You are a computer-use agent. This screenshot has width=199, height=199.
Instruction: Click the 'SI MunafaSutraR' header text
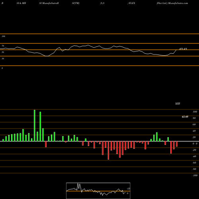pyautogui.click(x=49, y=3)
